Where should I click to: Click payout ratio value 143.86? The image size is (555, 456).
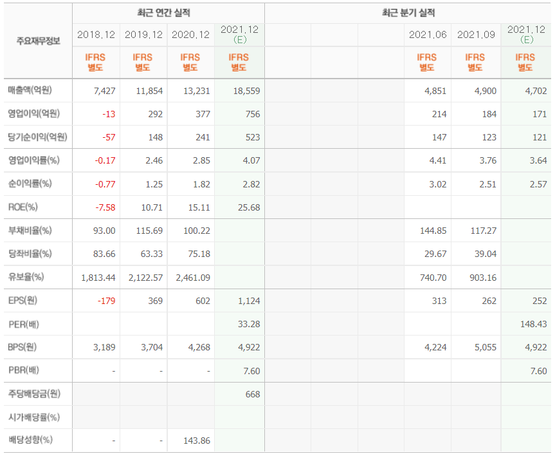click(x=197, y=441)
